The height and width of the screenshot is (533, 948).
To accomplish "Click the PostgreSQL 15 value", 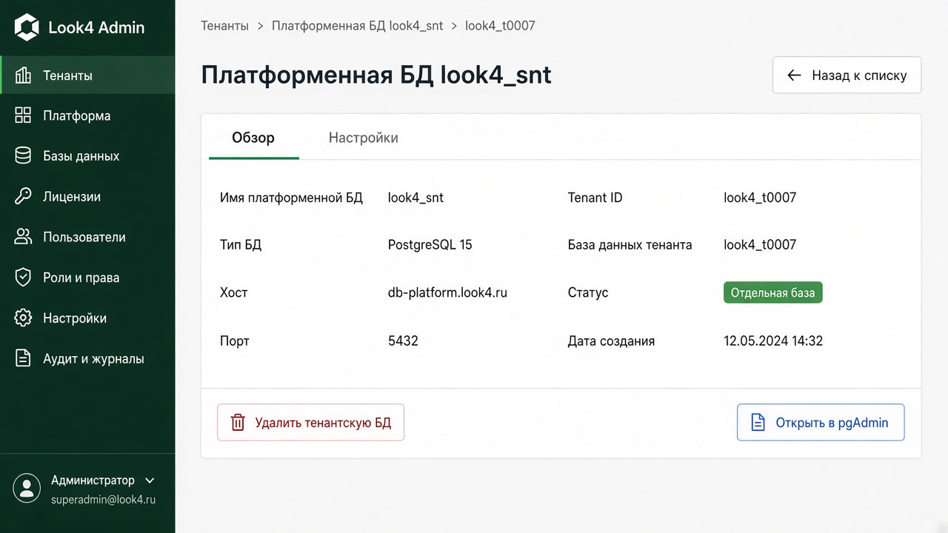I will pos(430,245).
